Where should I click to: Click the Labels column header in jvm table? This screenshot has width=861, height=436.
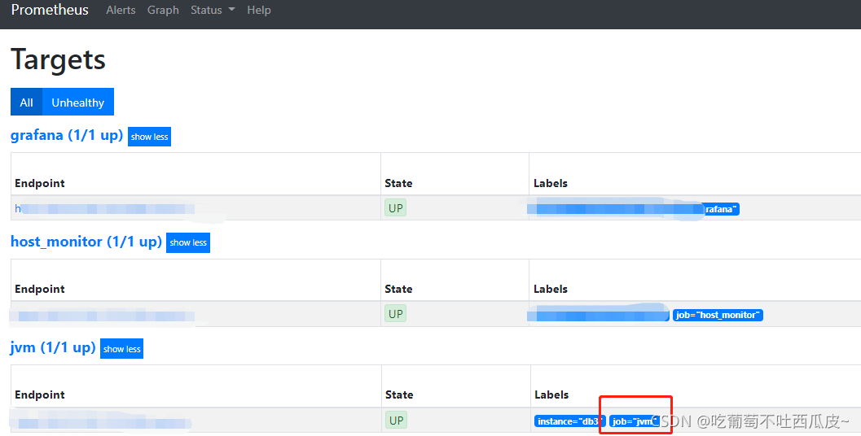click(x=551, y=395)
